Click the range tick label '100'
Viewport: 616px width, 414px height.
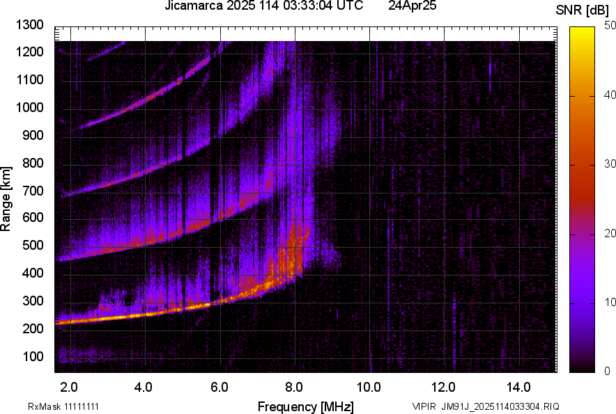[x=33, y=356]
